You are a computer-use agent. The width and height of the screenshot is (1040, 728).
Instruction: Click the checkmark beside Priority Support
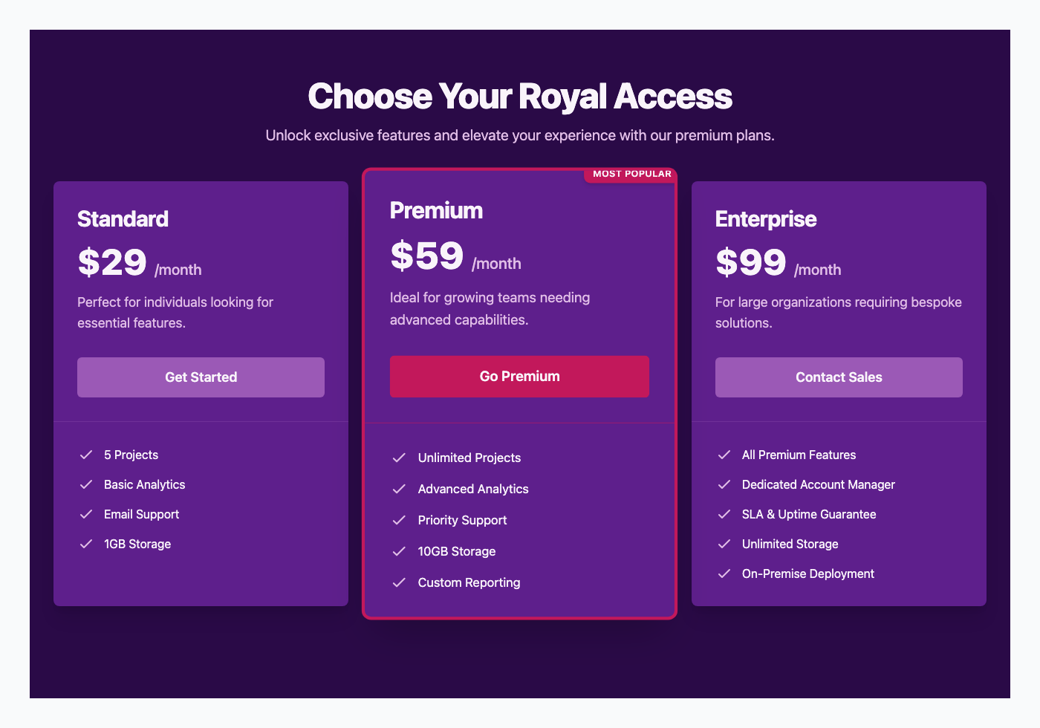[399, 520]
